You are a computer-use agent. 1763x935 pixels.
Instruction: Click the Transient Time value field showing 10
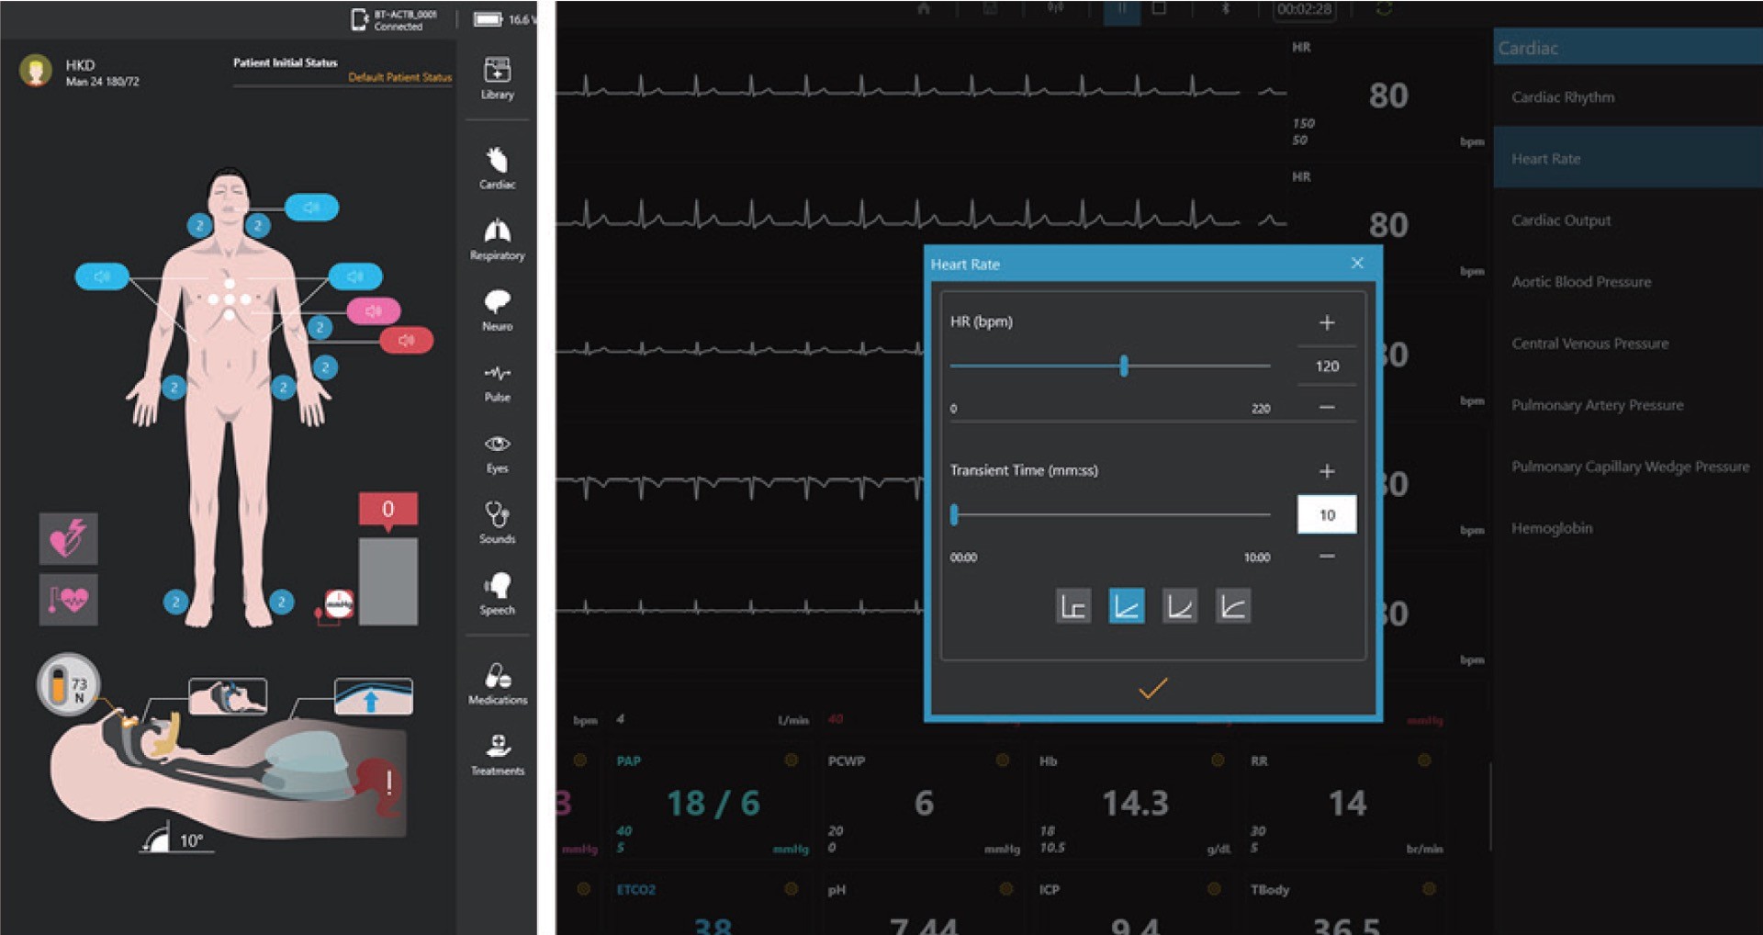(x=1327, y=514)
